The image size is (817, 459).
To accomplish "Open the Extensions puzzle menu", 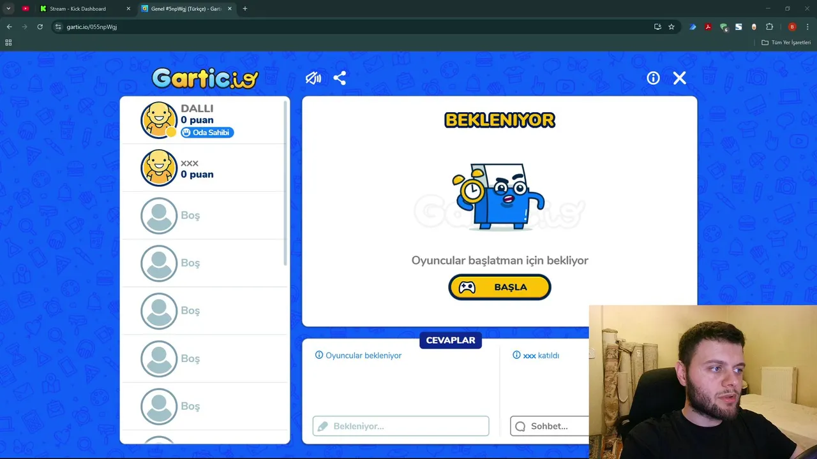I will (x=769, y=27).
